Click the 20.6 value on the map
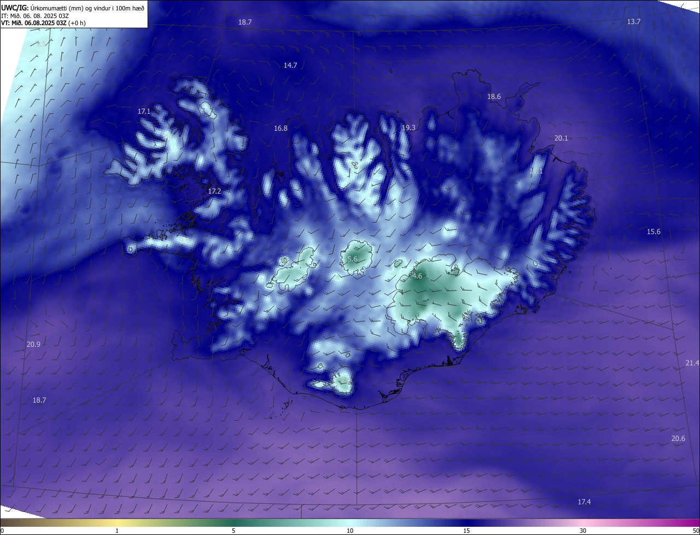700x535 pixels. click(678, 438)
